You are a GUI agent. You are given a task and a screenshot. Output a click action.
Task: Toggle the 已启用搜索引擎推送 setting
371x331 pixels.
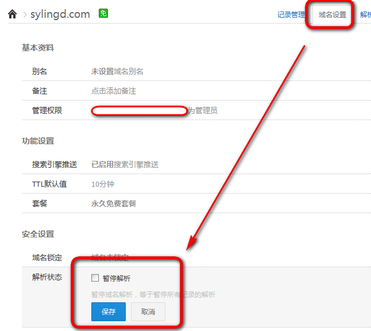click(125, 164)
